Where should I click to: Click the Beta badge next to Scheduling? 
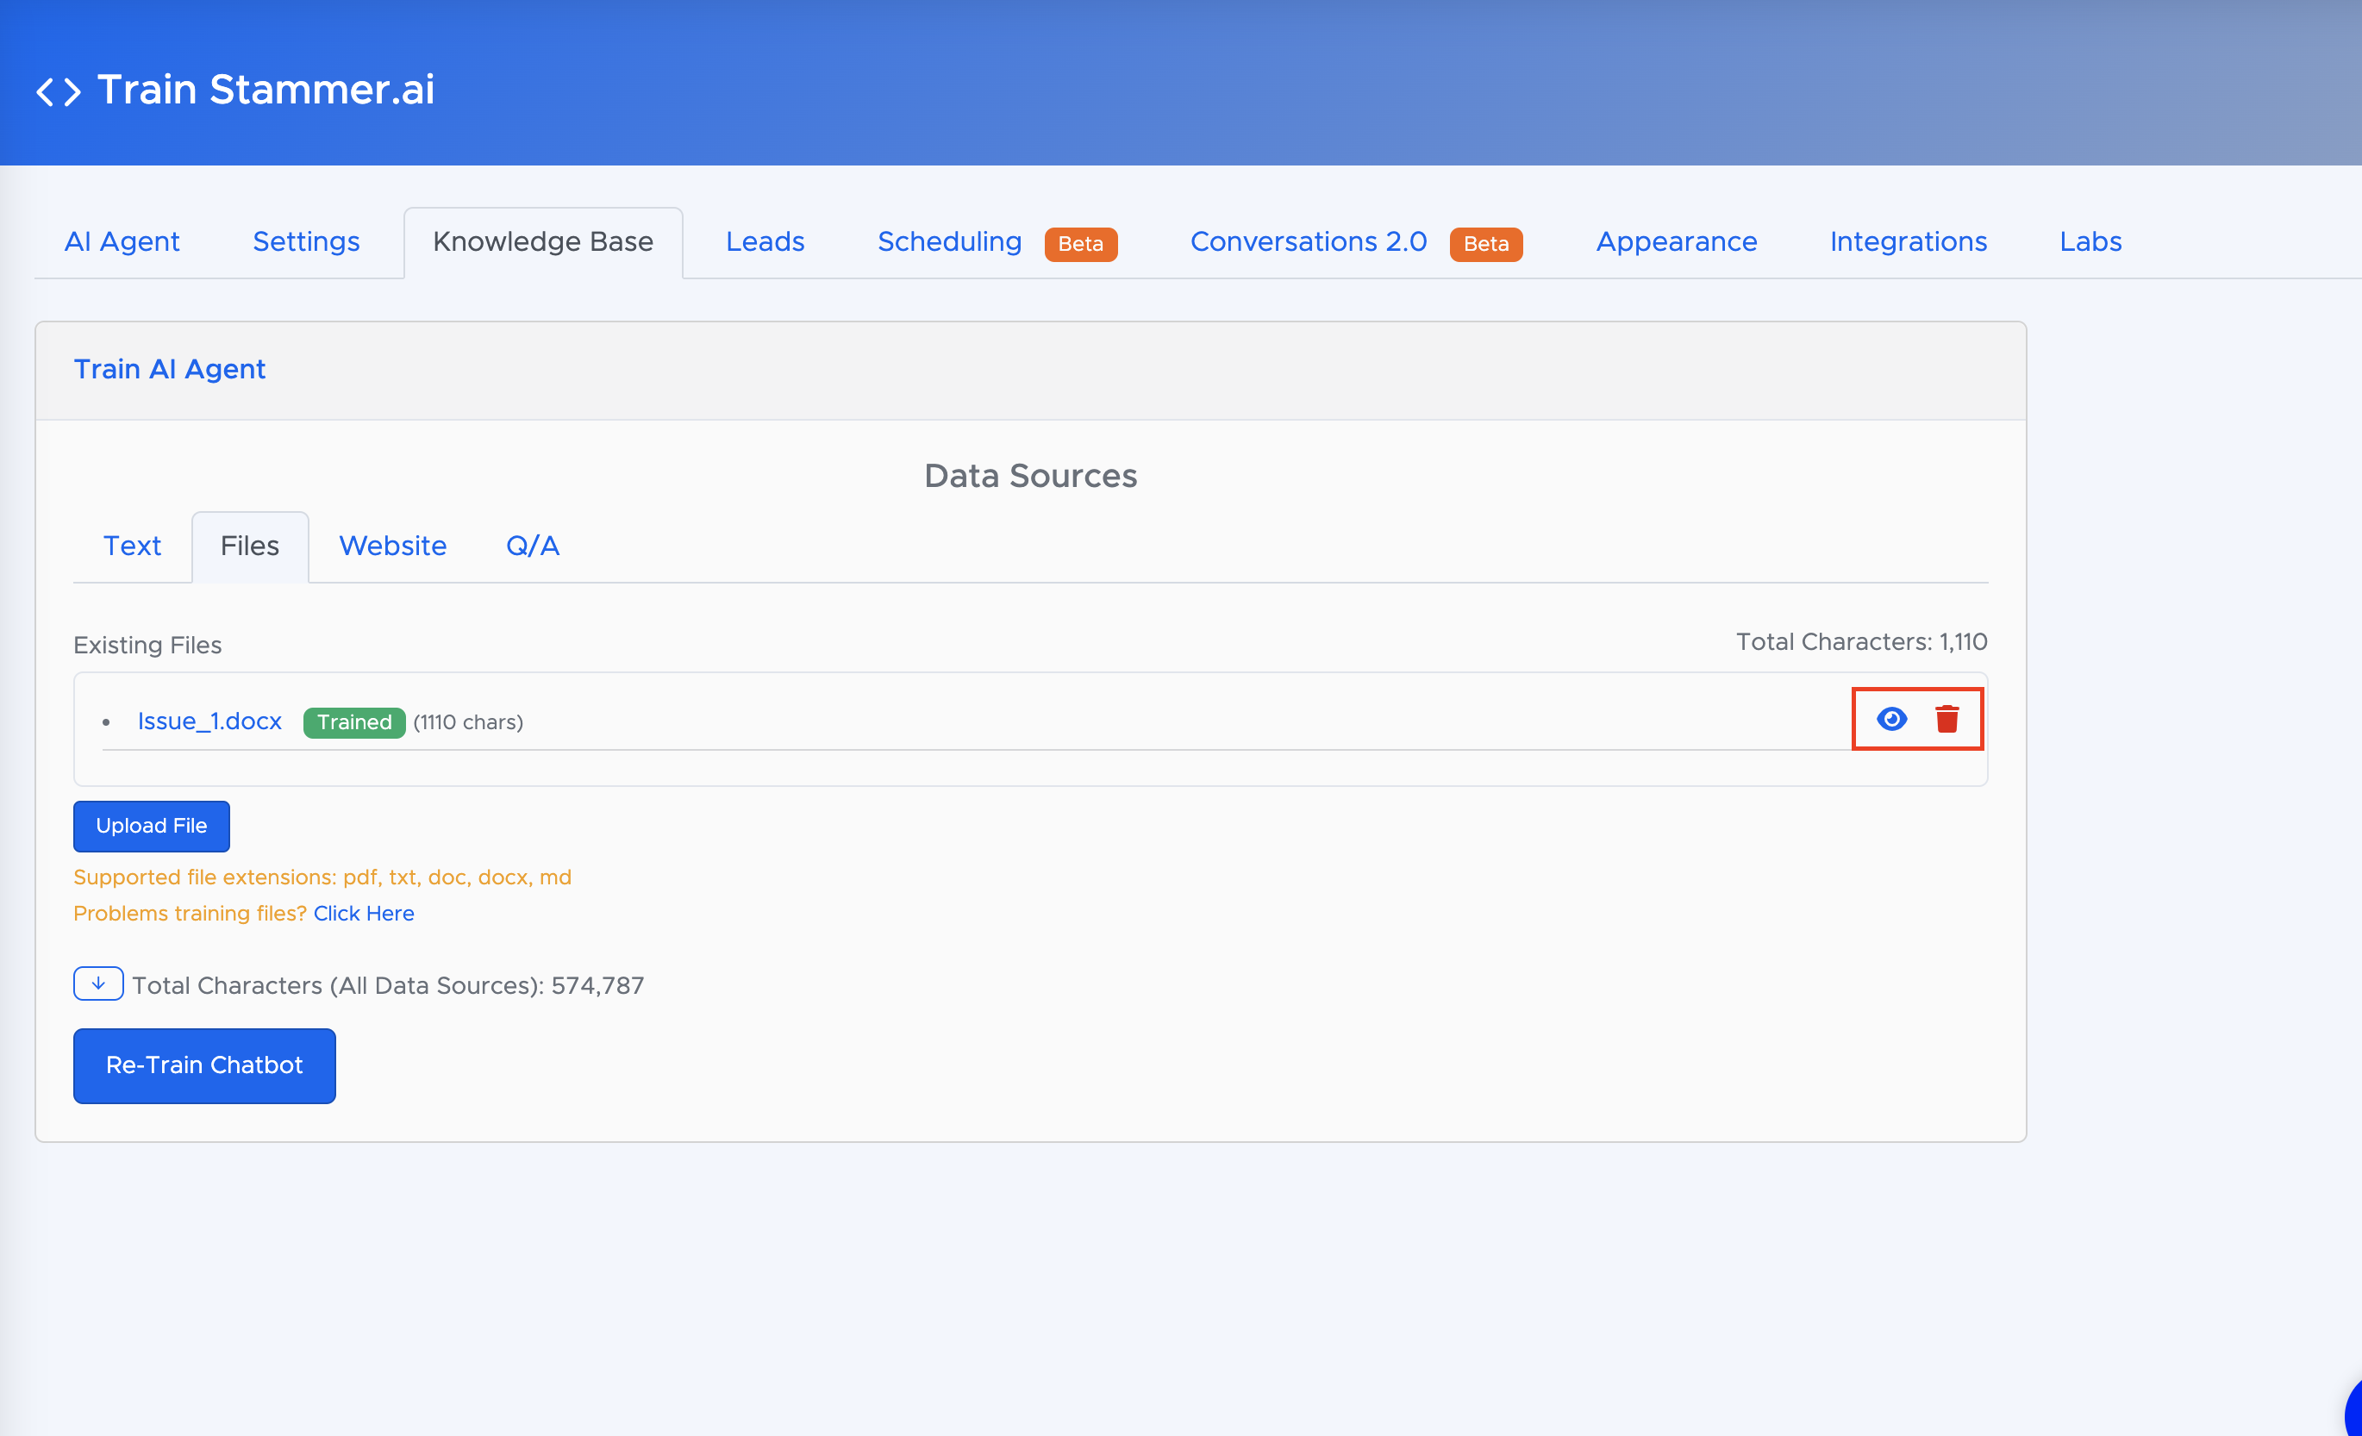pos(1080,243)
